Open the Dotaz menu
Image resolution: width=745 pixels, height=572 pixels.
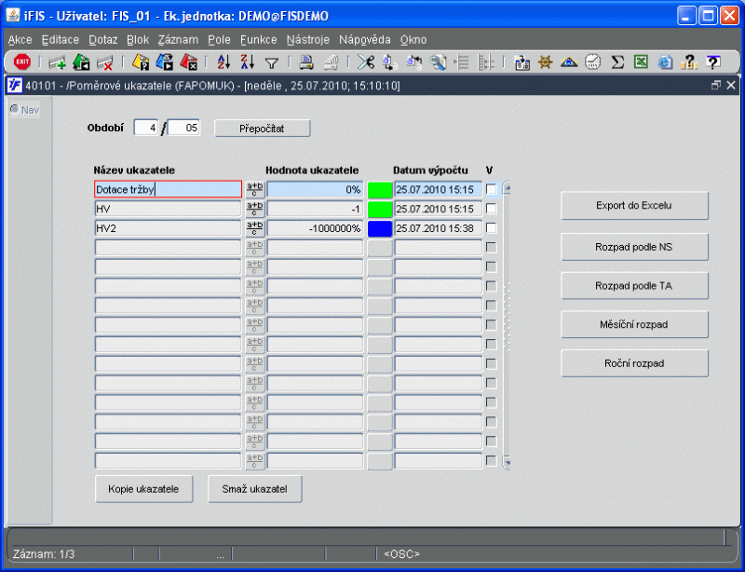click(103, 40)
